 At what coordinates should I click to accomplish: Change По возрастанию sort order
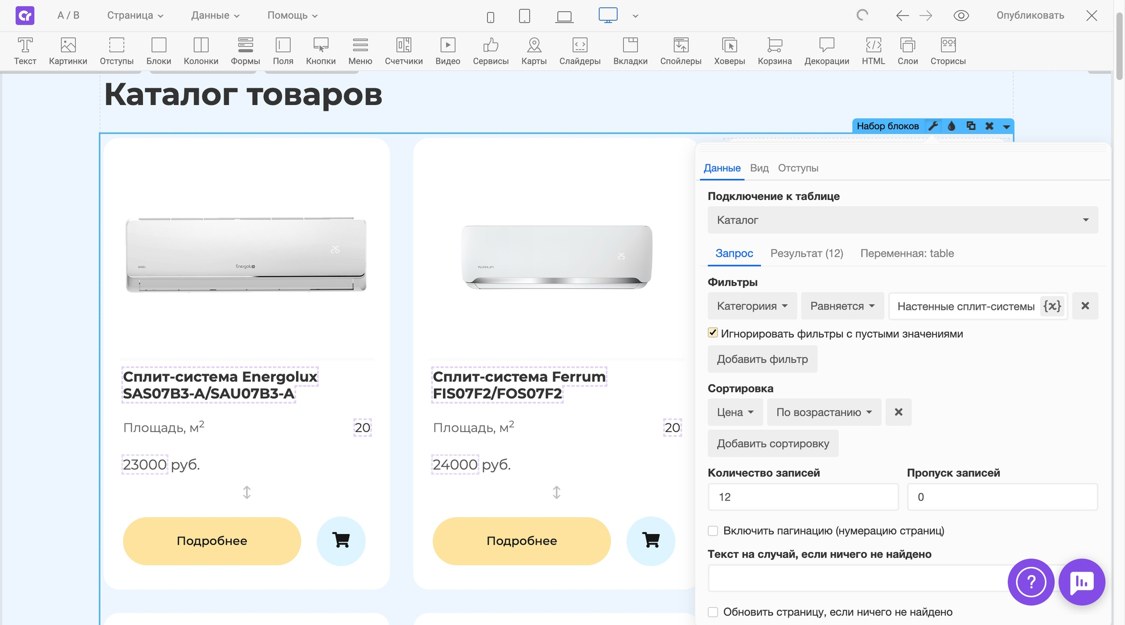pyautogui.click(x=824, y=412)
